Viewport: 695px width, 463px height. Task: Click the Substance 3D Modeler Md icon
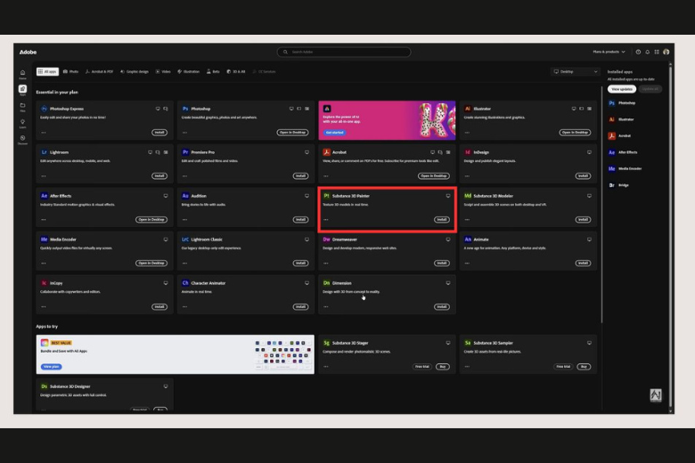468,196
